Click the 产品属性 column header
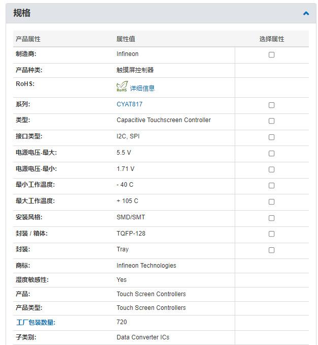This screenshot has height=345, width=318. point(28,39)
